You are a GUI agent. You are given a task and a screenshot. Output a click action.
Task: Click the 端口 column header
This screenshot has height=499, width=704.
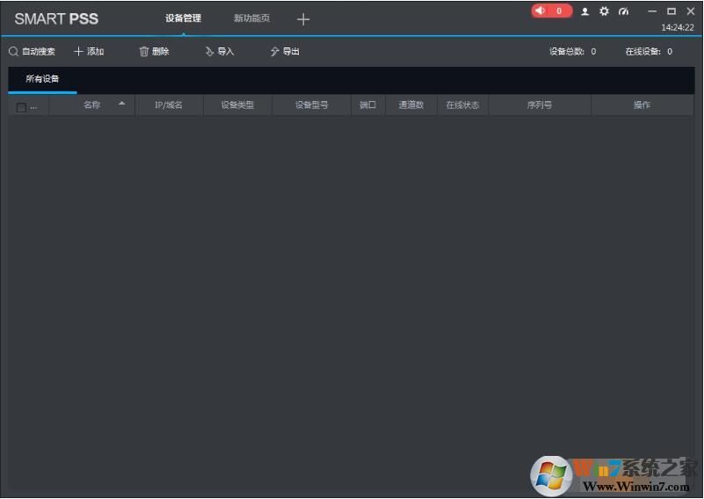[367, 105]
